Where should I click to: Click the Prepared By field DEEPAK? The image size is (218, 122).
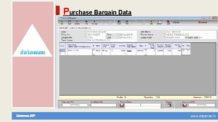(x=75, y=105)
